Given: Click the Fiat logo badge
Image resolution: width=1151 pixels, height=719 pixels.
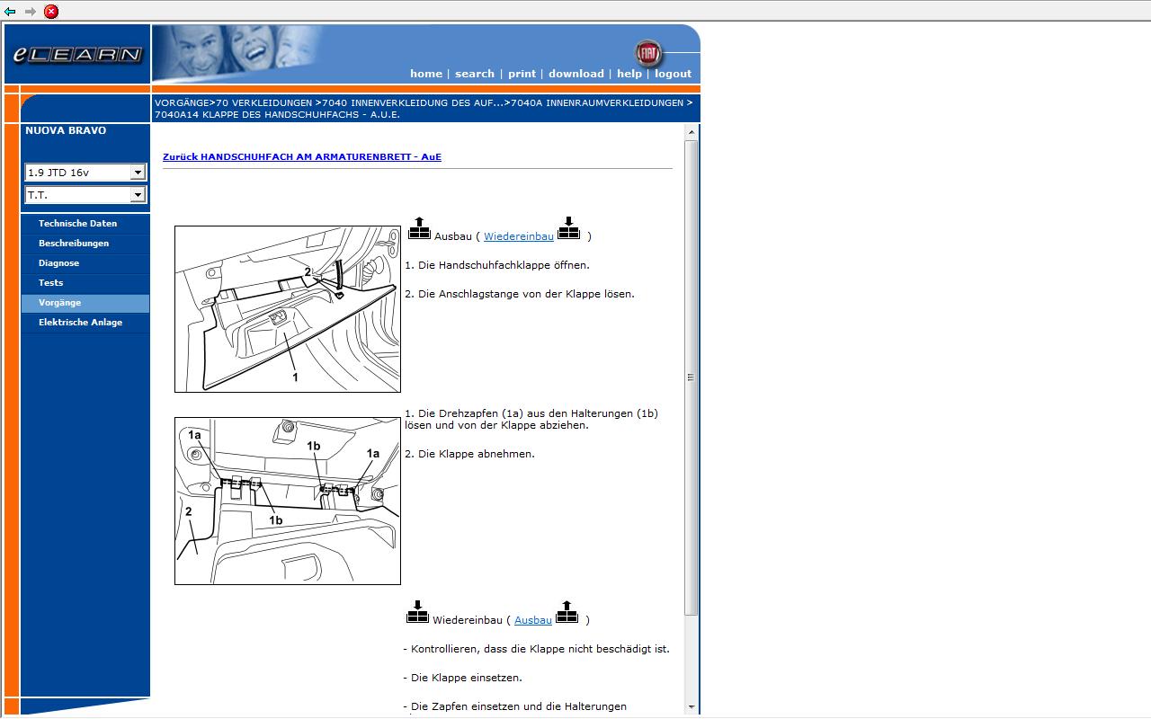Looking at the screenshot, I should point(647,53).
